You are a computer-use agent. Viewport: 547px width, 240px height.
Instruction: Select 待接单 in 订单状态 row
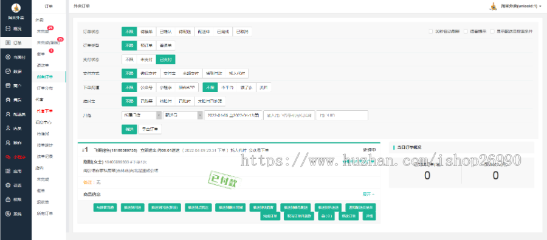click(146, 32)
